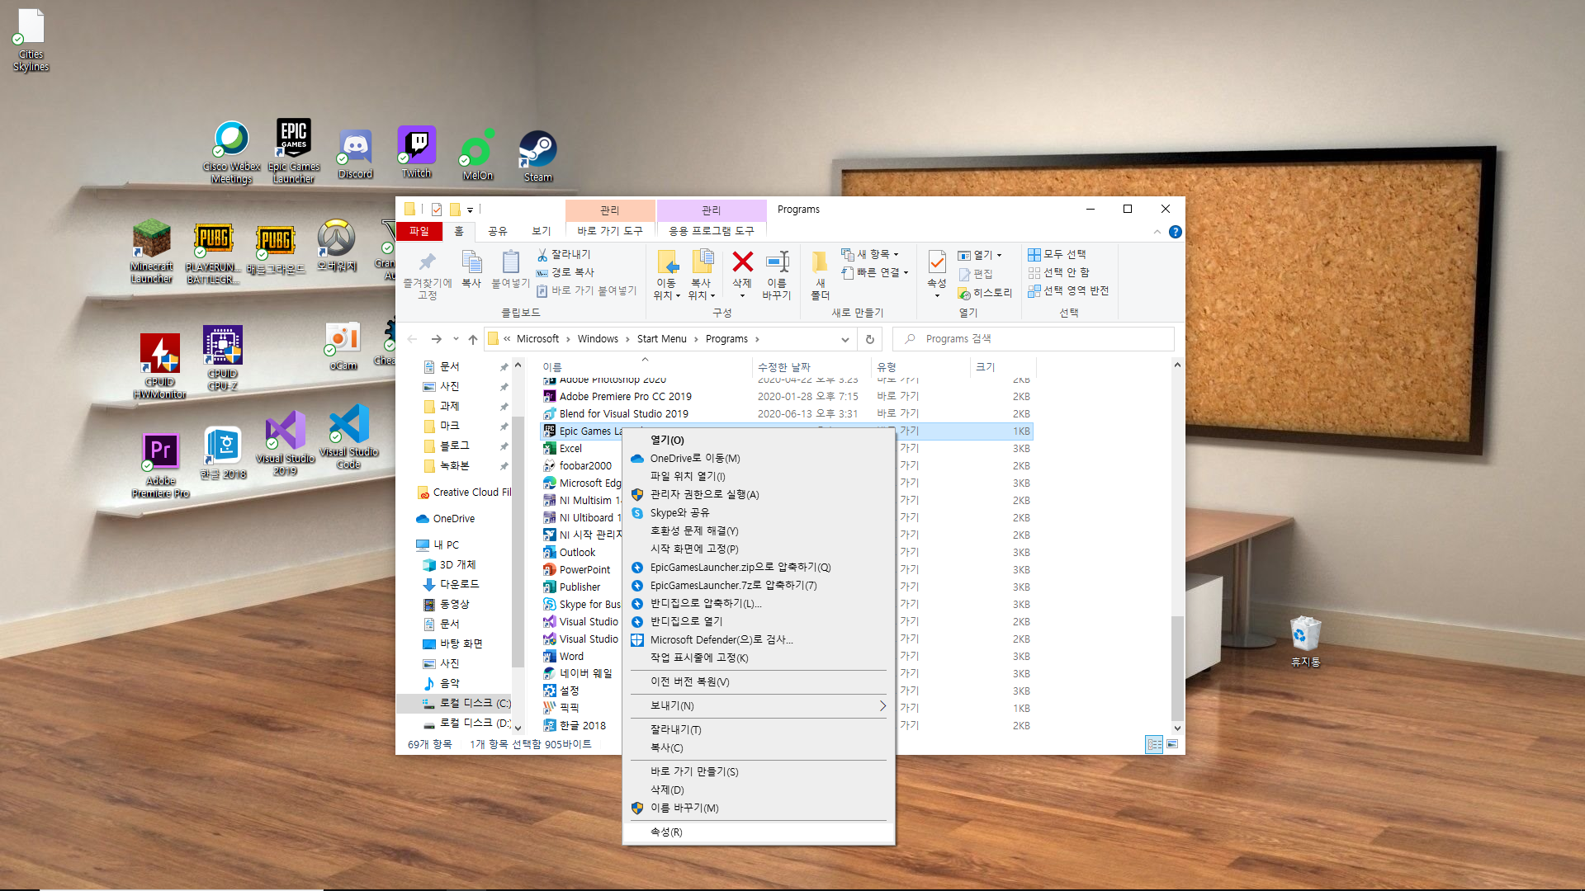This screenshot has width=1585, height=891.
Task: Expand the Send To submenu arrow
Action: coord(882,706)
